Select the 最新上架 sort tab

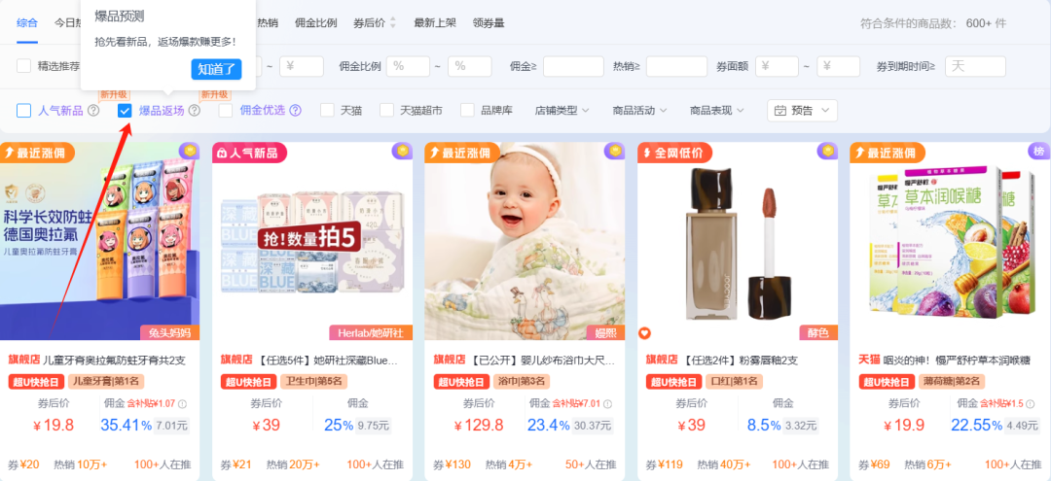coord(435,22)
